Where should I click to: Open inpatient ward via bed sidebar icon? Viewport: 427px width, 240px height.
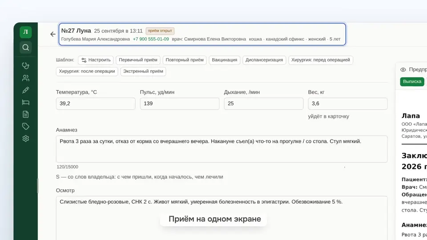[26, 102]
